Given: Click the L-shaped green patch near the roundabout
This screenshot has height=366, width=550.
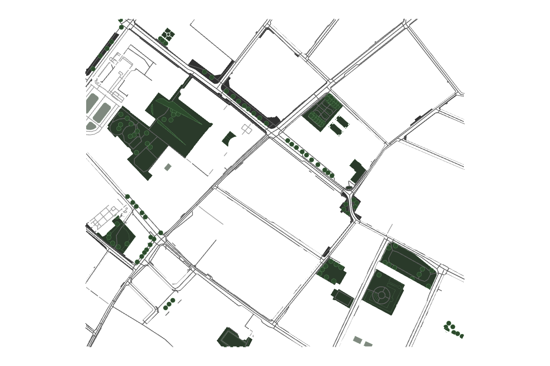Looking at the screenshot, I should [x=358, y=171].
